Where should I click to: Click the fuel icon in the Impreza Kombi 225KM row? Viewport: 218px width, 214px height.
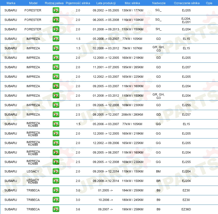point(56,143)
